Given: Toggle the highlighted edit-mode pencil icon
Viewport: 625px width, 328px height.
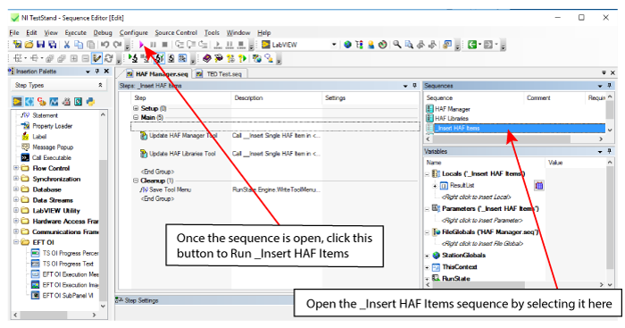Looking at the screenshot, I should tap(96, 59).
